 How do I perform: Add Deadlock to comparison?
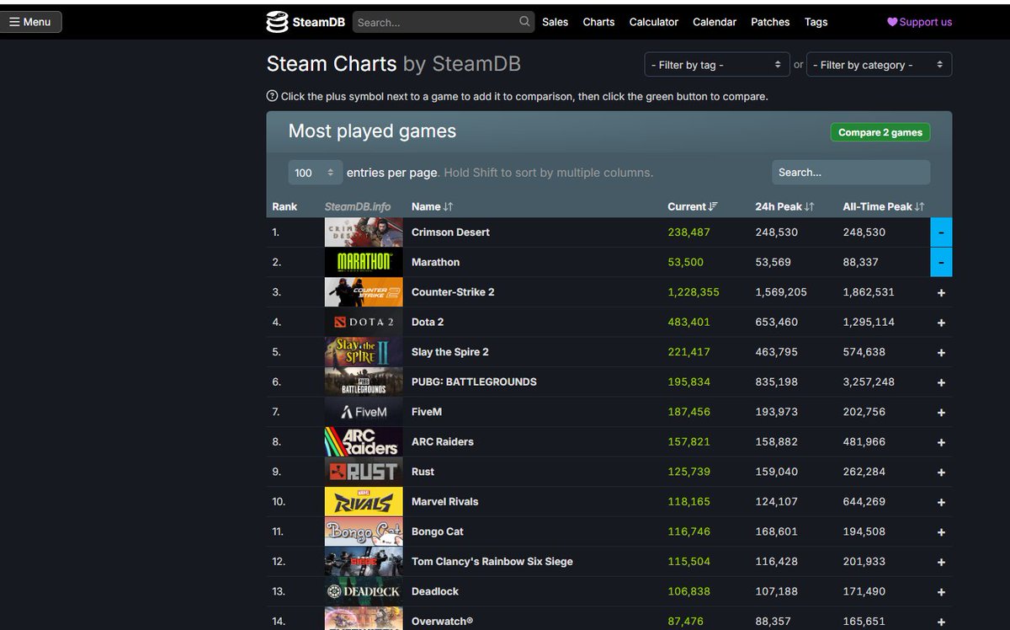tap(941, 592)
